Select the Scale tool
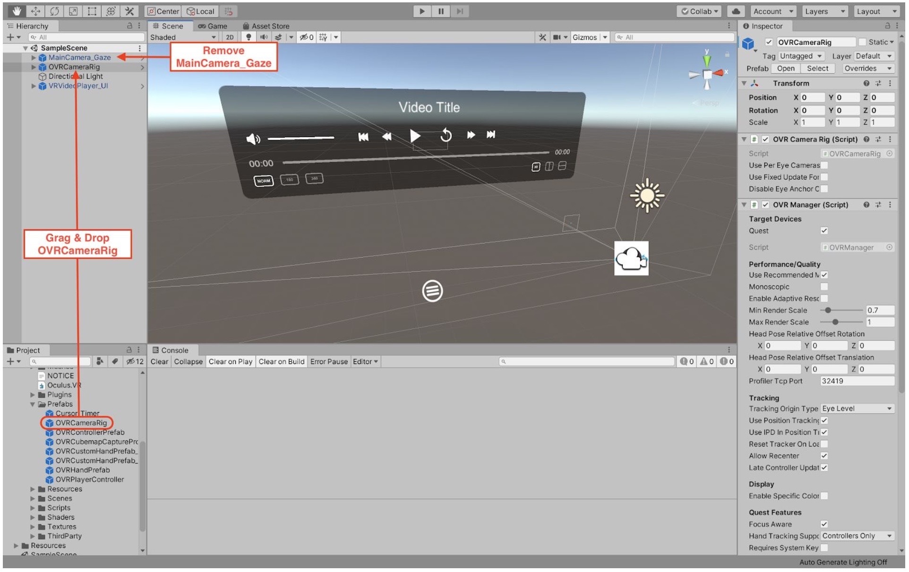 tap(73, 11)
